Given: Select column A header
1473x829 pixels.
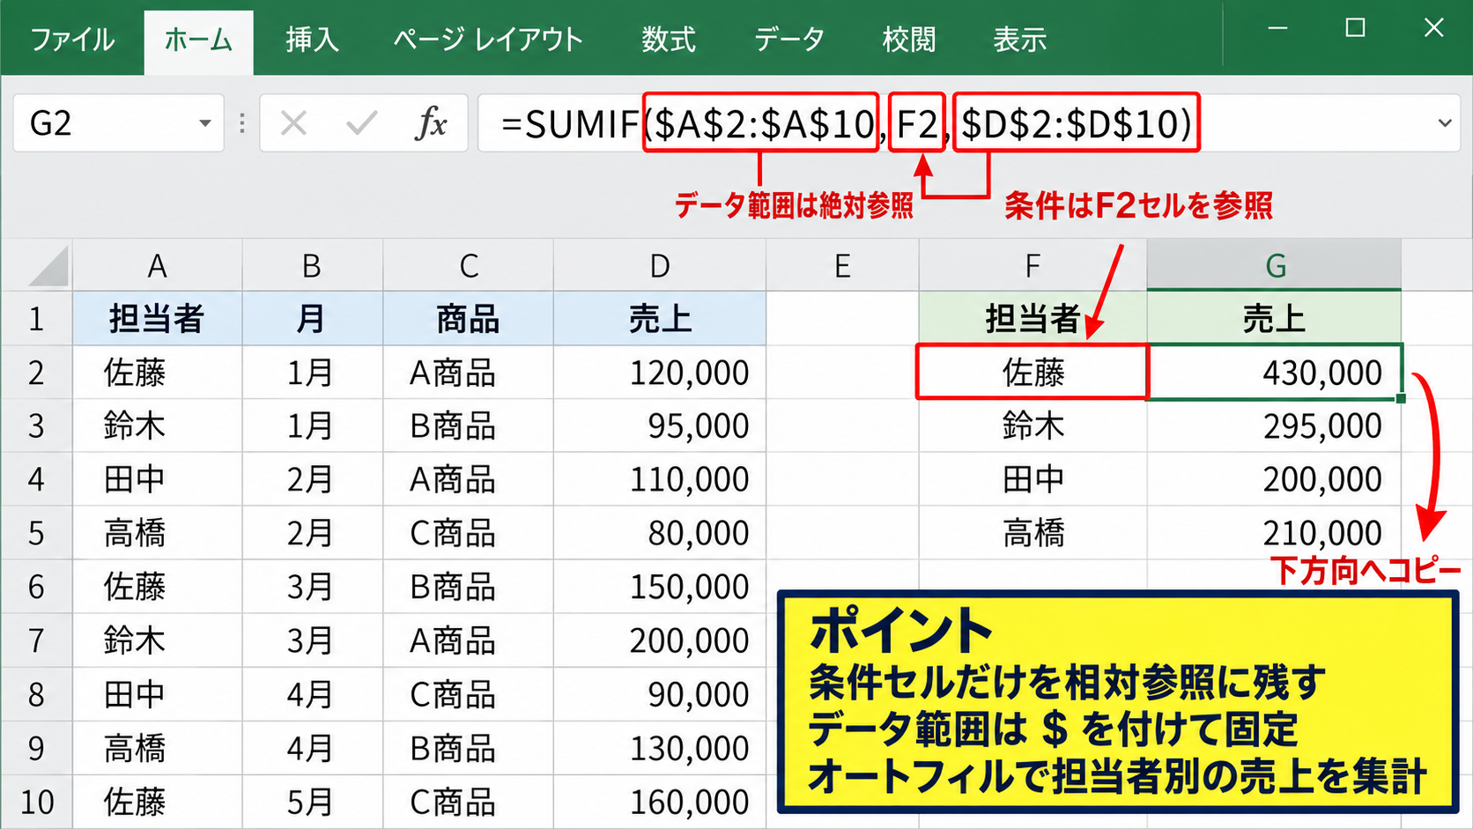Looking at the screenshot, I should [x=157, y=265].
